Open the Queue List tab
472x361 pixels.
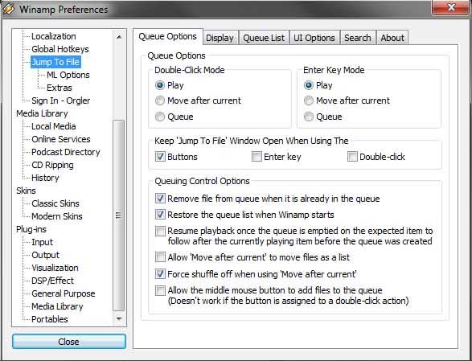click(x=264, y=38)
